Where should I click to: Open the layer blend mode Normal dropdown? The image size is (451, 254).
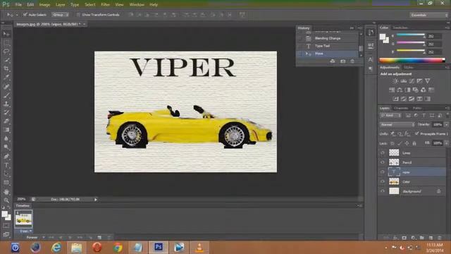[397, 125]
